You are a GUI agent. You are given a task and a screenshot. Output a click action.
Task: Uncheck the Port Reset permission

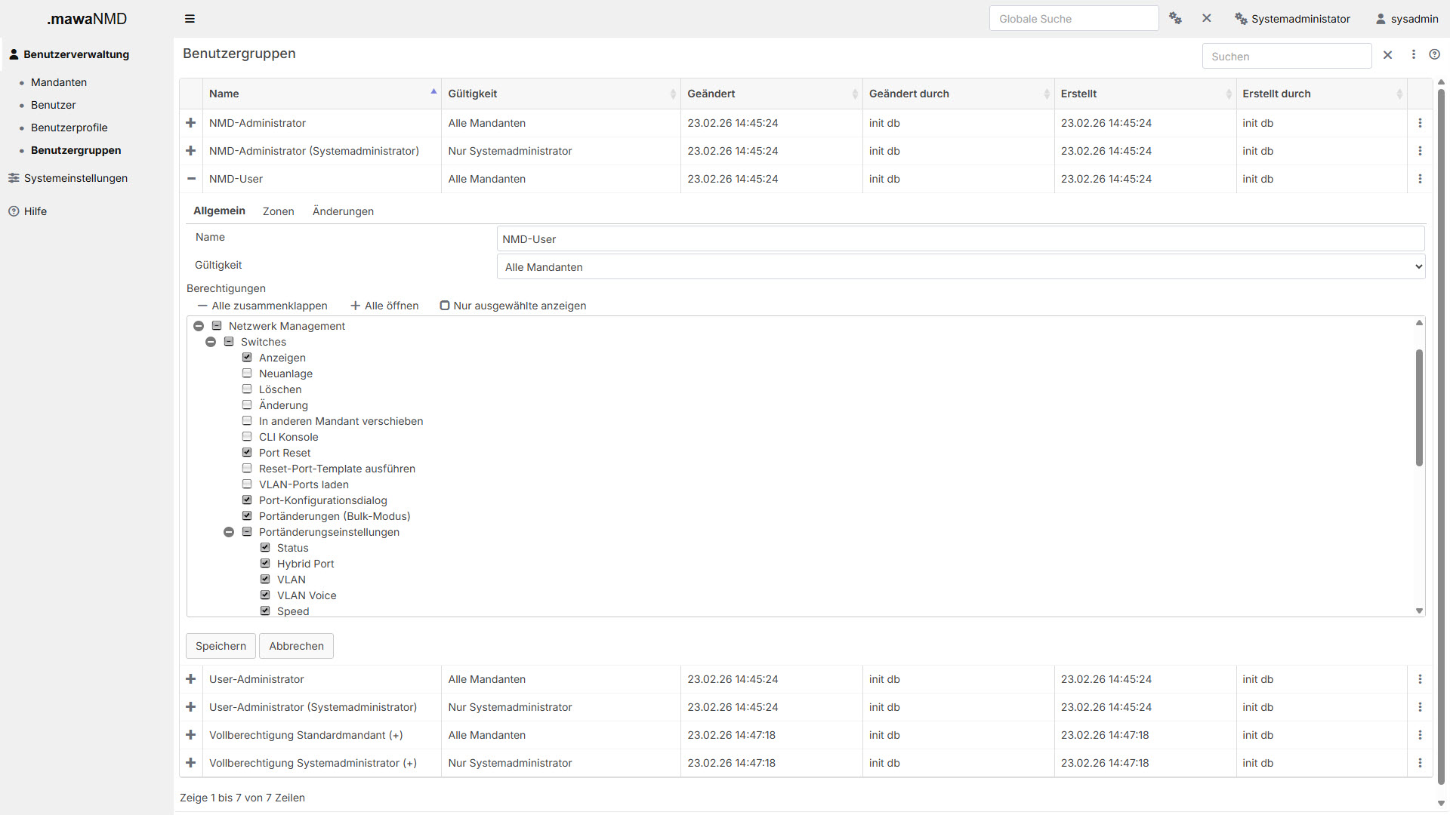247,453
